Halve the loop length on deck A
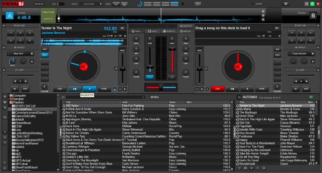This screenshot has height=173, width=322. (x=15, y=81)
